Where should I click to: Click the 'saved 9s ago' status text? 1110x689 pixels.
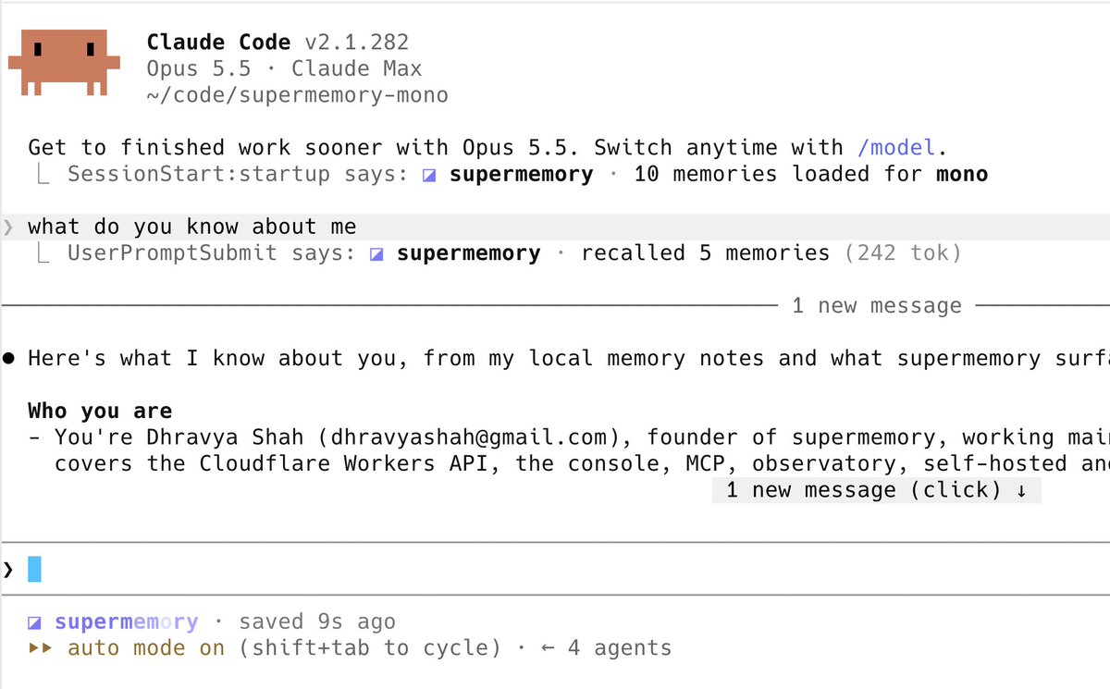click(317, 622)
